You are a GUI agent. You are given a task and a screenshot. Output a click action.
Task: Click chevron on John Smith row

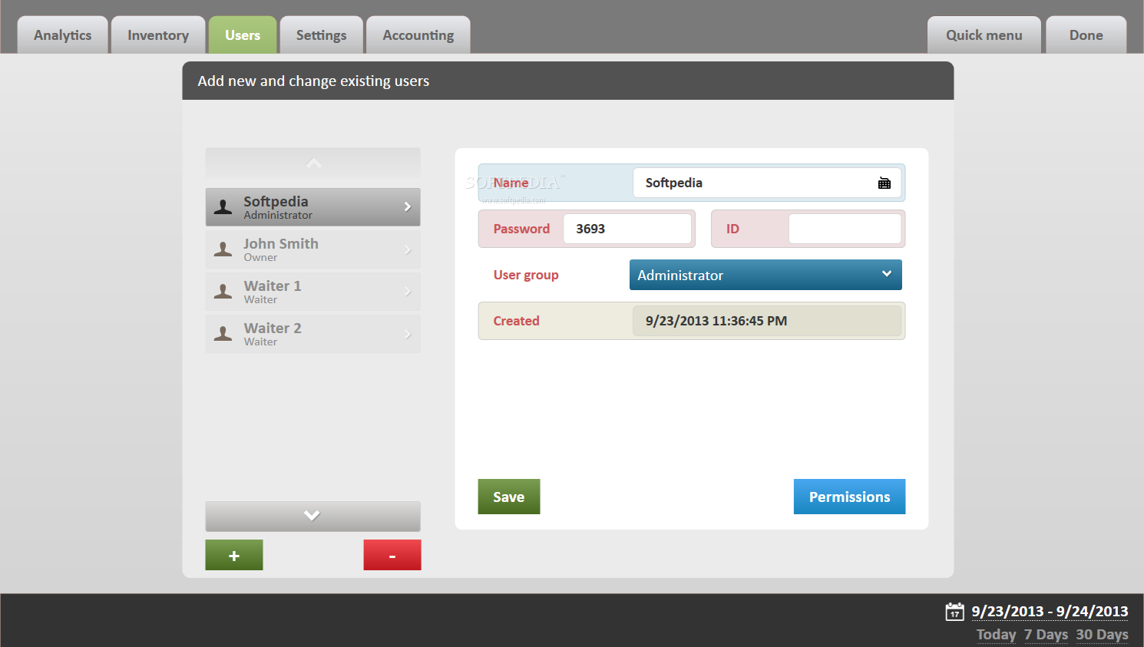[x=408, y=249]
